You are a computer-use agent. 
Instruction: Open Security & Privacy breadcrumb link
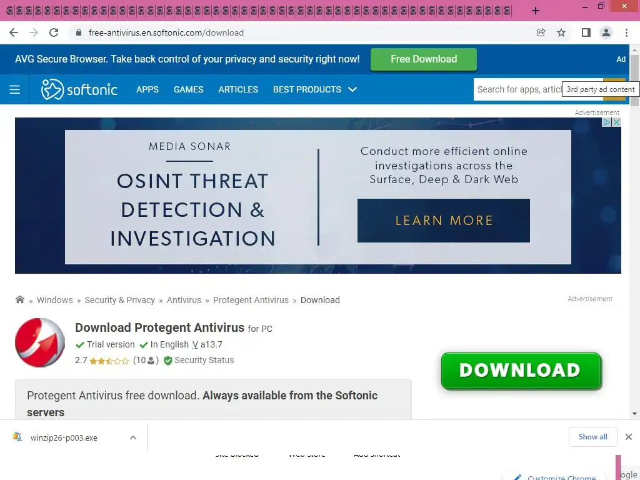[x=119, y=300]
